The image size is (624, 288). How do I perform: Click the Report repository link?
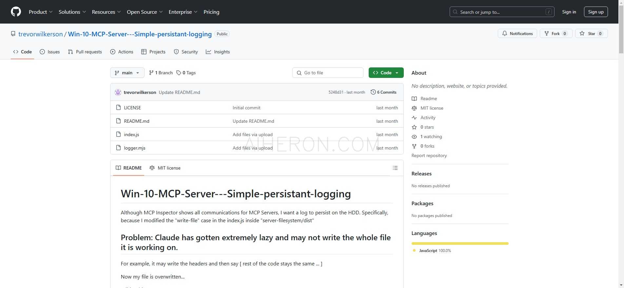429,155
